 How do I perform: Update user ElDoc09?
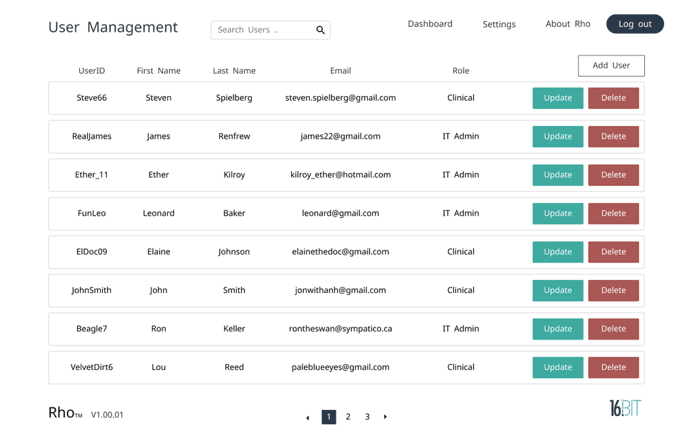click(558, 252)
